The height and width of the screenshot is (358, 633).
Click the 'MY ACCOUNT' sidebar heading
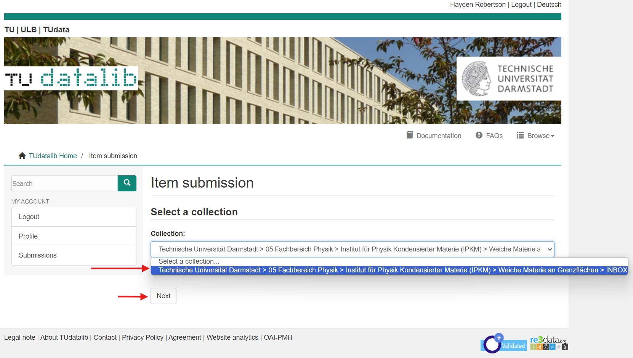30,202
